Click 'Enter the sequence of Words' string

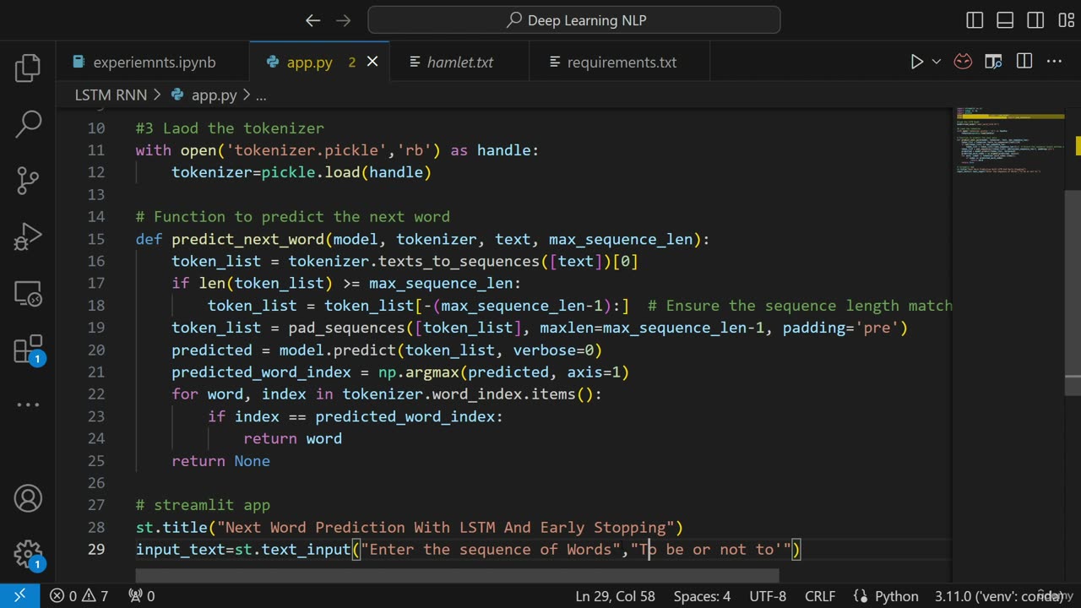point(492,549)
